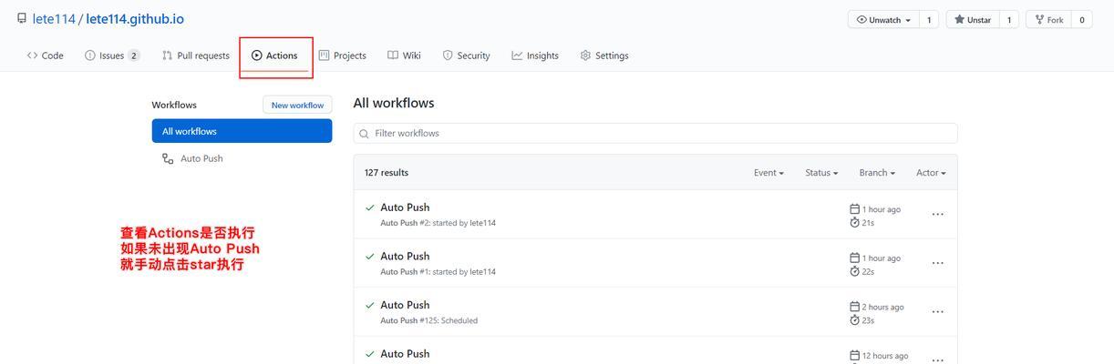
Task: Click success check icon for run #2
Action: tap(369, 207)
